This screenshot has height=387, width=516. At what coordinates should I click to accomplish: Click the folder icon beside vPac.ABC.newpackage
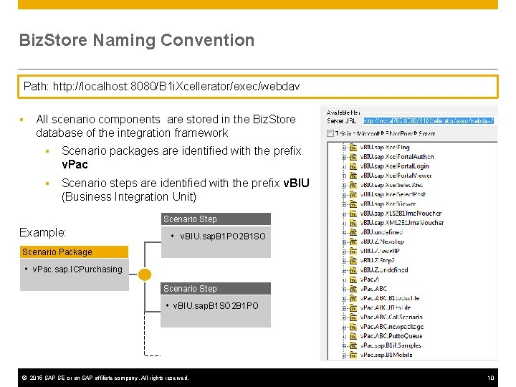tap(353, 327)
